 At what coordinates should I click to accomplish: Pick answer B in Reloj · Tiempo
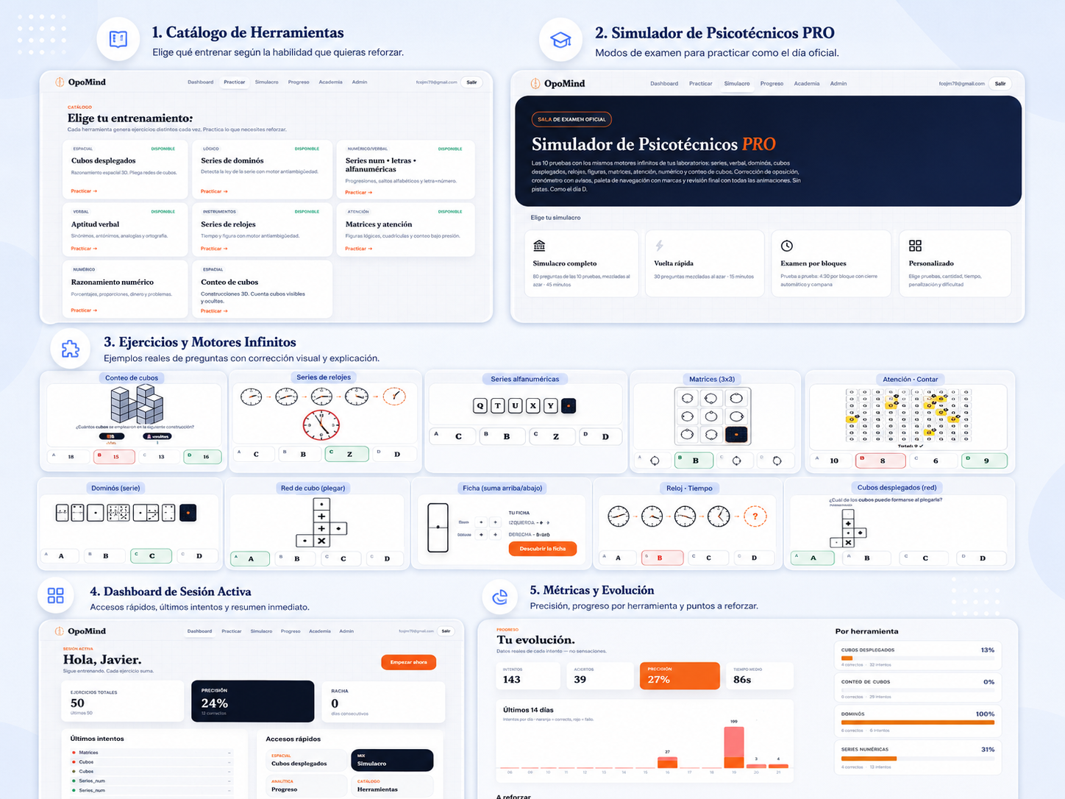(662, 558)
